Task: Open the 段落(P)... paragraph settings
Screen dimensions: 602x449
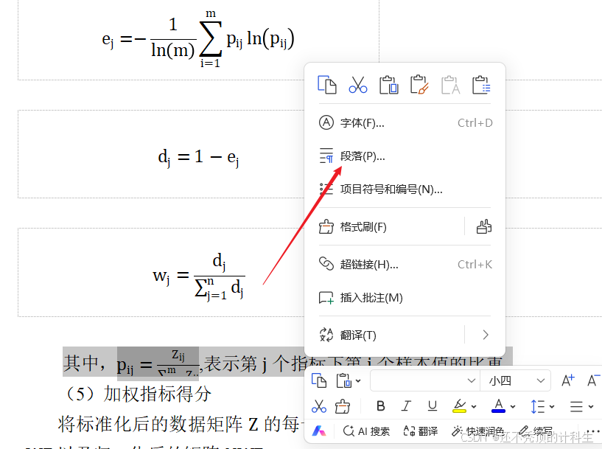Action: (405, 156)
